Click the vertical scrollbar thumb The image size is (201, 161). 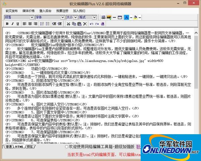tap(196, 62)
